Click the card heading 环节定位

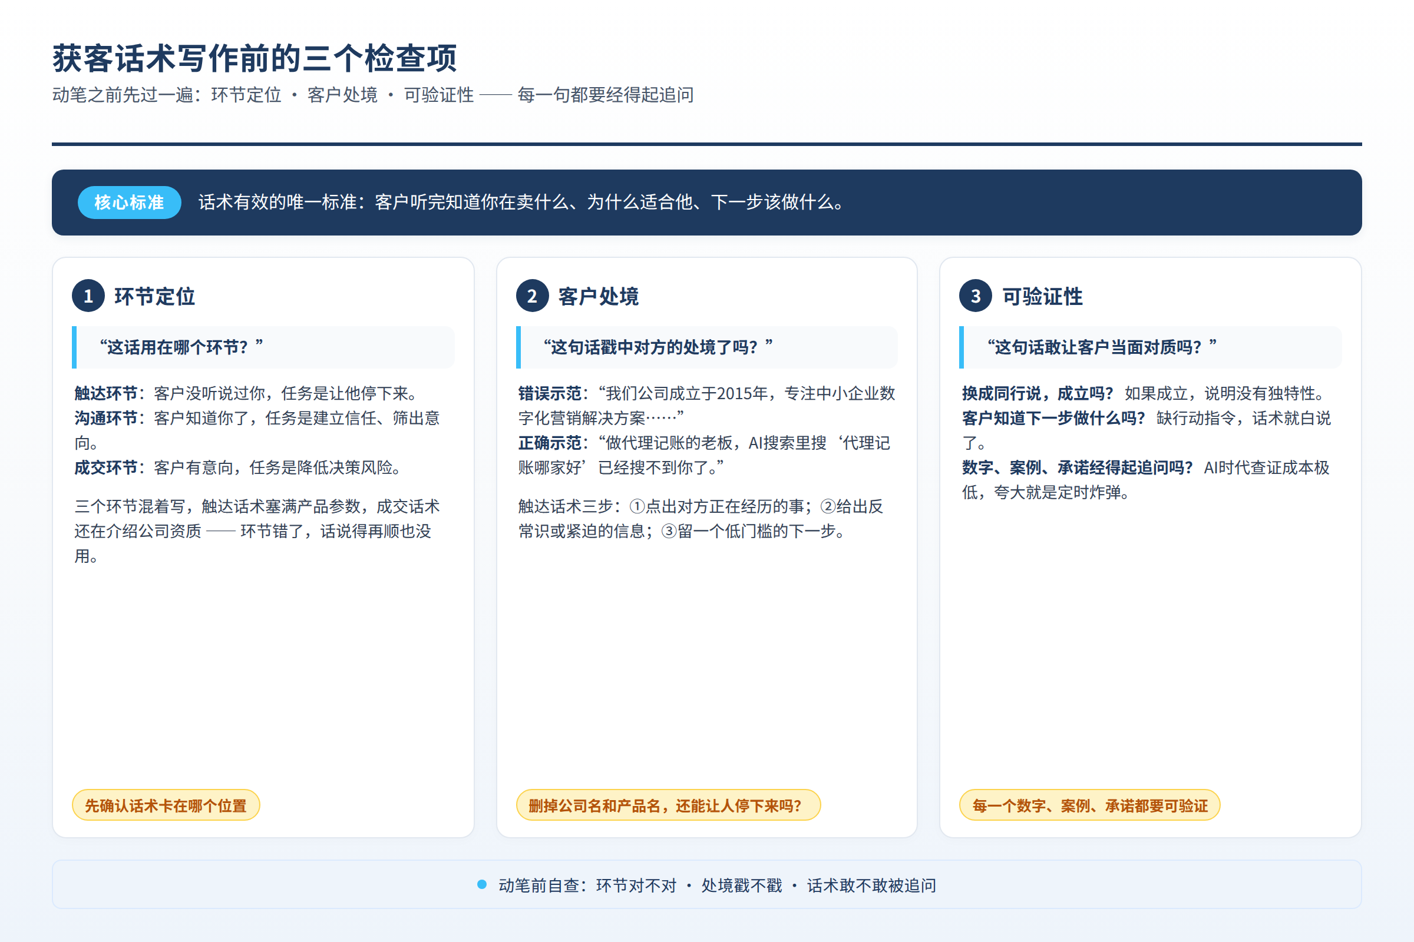(x=154, y=296)
